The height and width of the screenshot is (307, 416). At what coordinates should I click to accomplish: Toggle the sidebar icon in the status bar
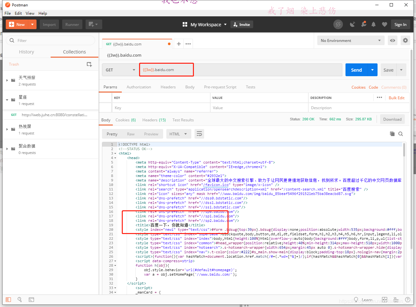(x=8, y=300)
